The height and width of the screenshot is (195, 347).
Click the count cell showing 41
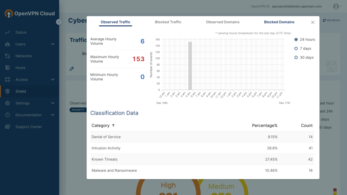click(310, 148)
